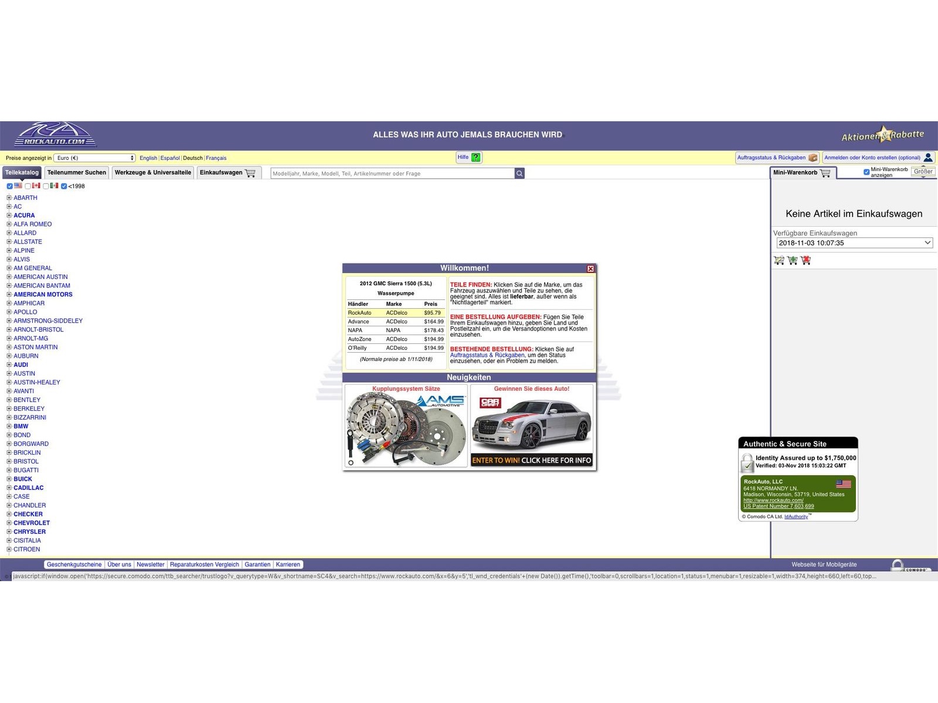The height and width of the screenshot is (703, 938).
Task: Click Webseite für Mobilgeräte link
Action: 824,565
